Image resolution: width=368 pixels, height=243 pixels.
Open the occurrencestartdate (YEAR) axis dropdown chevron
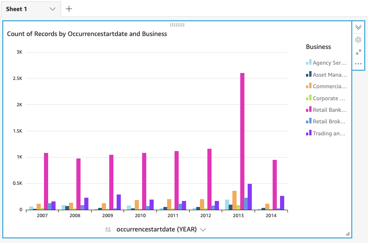pyautogui.click(x=203, y=230)
